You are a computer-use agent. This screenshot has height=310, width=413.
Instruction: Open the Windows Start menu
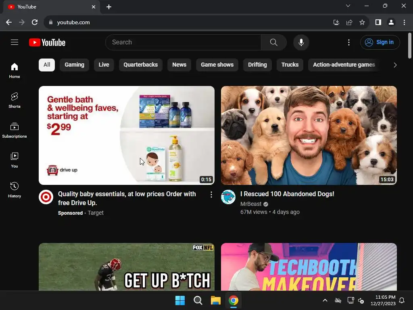[180, 300]
